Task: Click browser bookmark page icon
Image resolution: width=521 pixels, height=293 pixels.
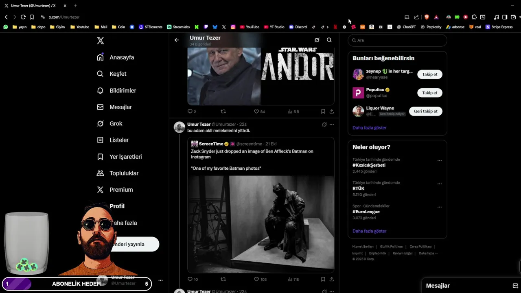Action: 32,17
